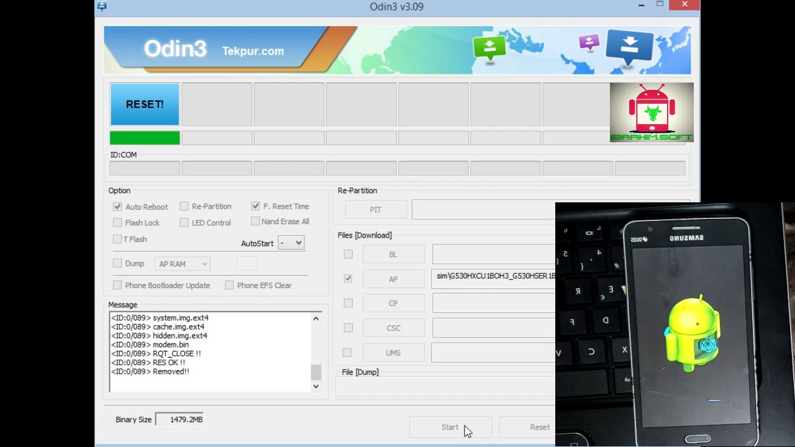
Task: Click the green download banner icon
Action: point(489,48)
